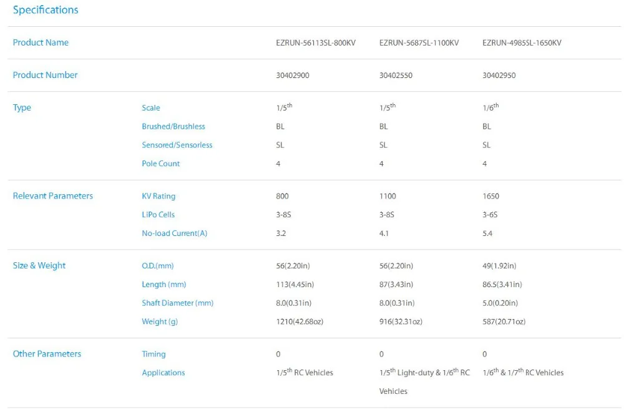Click KV rating value 800
The width and height of the screenshot is (624, 412).
pyautogui.click(x=282, y=196)
